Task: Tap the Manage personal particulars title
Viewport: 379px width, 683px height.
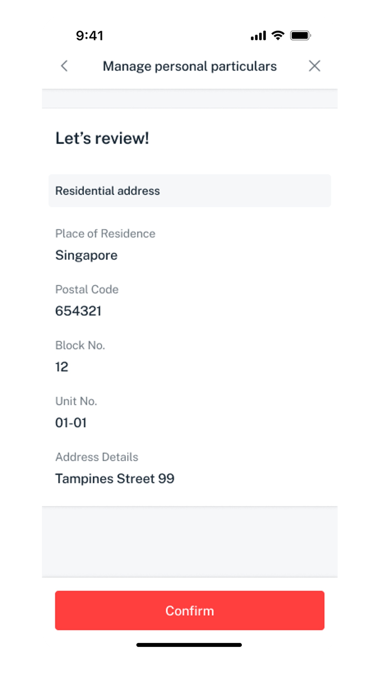Action: (189, 66)
